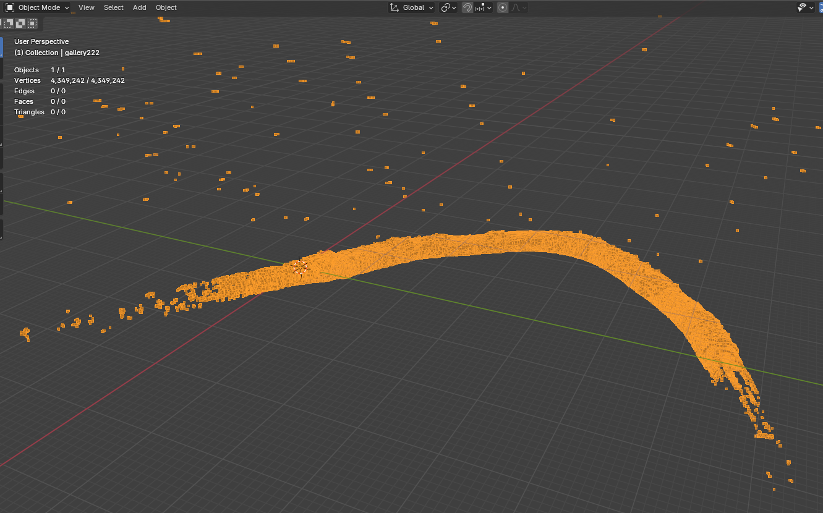Click the 3D cursor in the viewport
The height and width of the screenshot is (513, 823).
tap(300, 267)
